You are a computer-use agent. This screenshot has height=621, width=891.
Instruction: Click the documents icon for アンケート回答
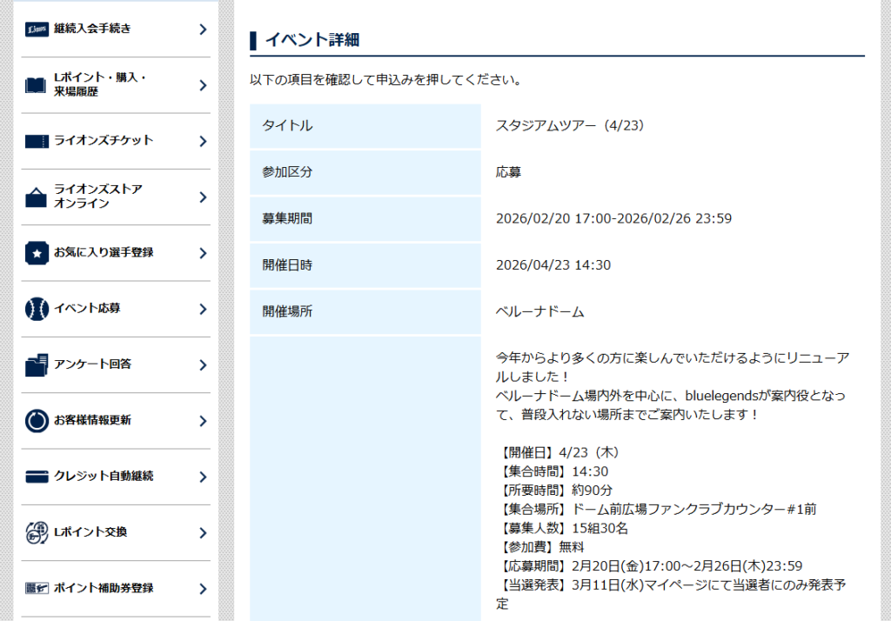(37, 365)
